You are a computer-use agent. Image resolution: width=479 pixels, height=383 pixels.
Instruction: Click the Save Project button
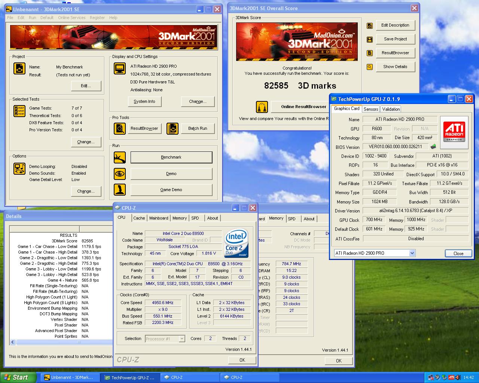pyautogui.click(x=395, y=39)
